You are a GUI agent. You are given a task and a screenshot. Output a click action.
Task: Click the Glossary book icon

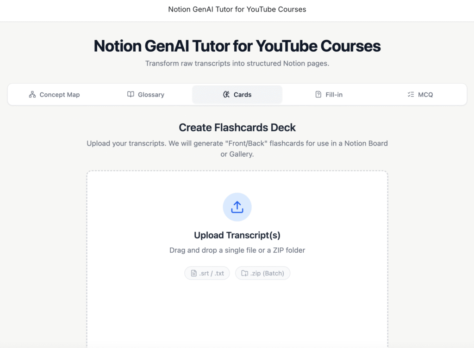point(131,95)
